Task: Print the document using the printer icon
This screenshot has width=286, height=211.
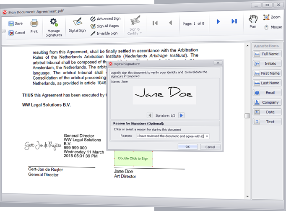Action: click(34, 23)
